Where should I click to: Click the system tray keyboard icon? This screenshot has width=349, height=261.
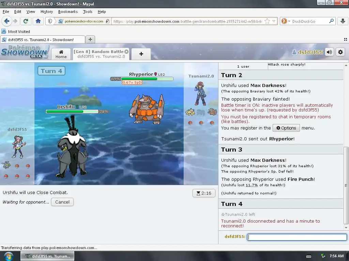[x=309, y=256]
